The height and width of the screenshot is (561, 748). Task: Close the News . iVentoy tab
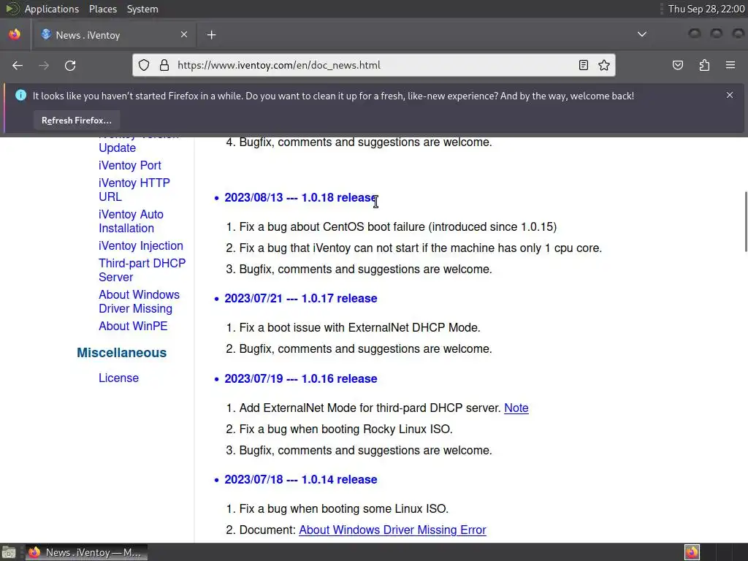[183, 34]
